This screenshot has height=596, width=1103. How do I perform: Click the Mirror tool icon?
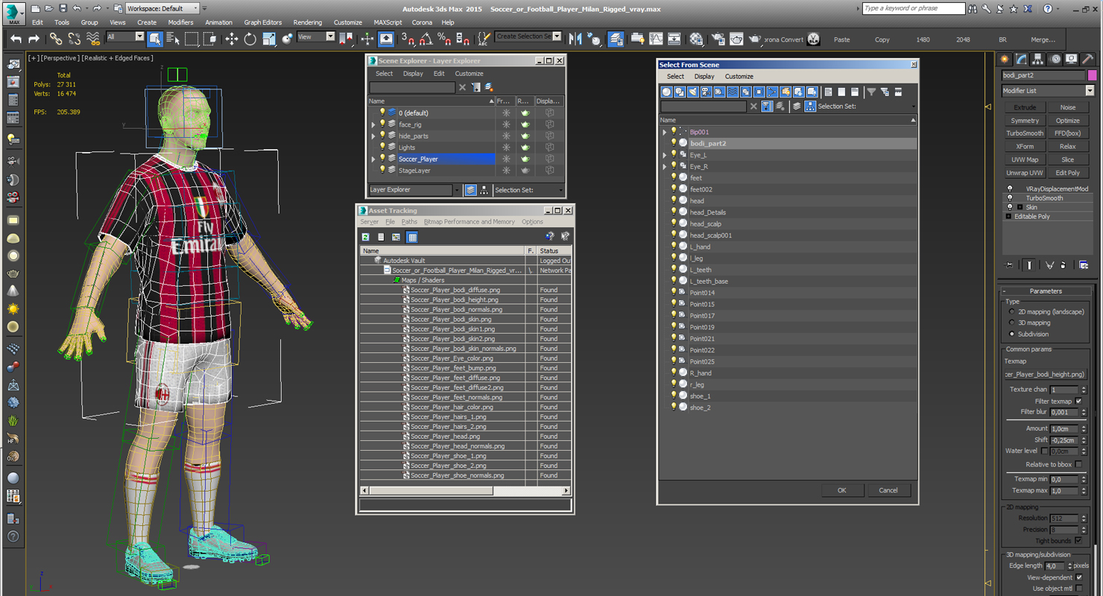click(x=575, y=39)
